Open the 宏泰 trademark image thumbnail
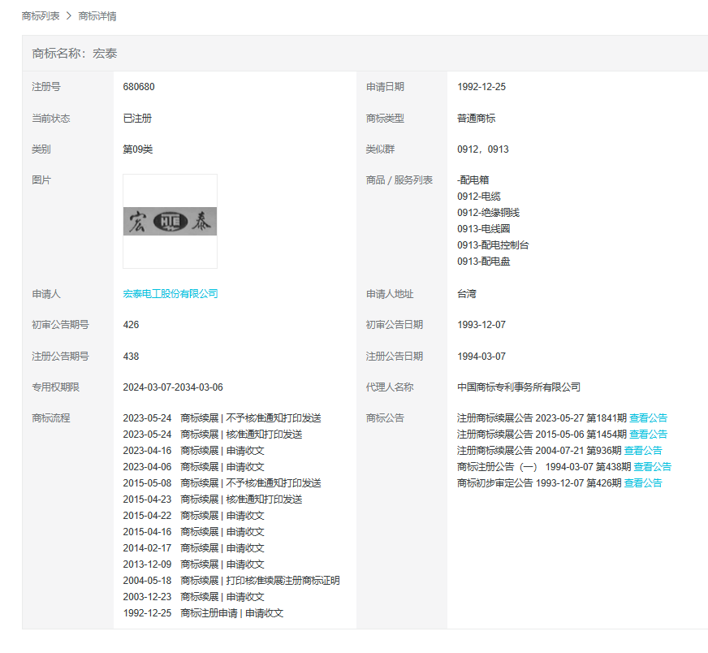708x653 pixels. [x=170, y=221]
